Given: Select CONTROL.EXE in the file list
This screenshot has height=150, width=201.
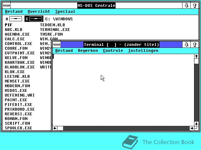Looking at the screenshot, I should coord(19,44).
